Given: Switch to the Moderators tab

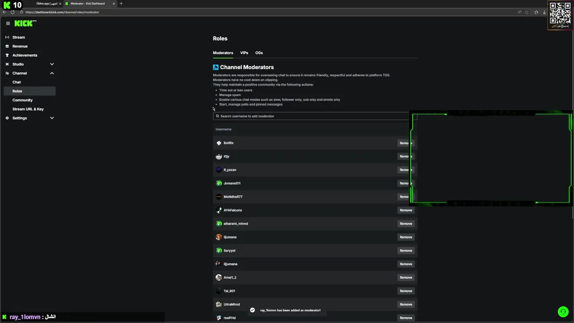Looking at the screenshot, I should (223, 53).
